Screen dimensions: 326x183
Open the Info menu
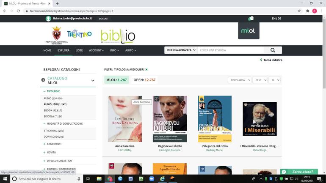(x=114, y=50)
